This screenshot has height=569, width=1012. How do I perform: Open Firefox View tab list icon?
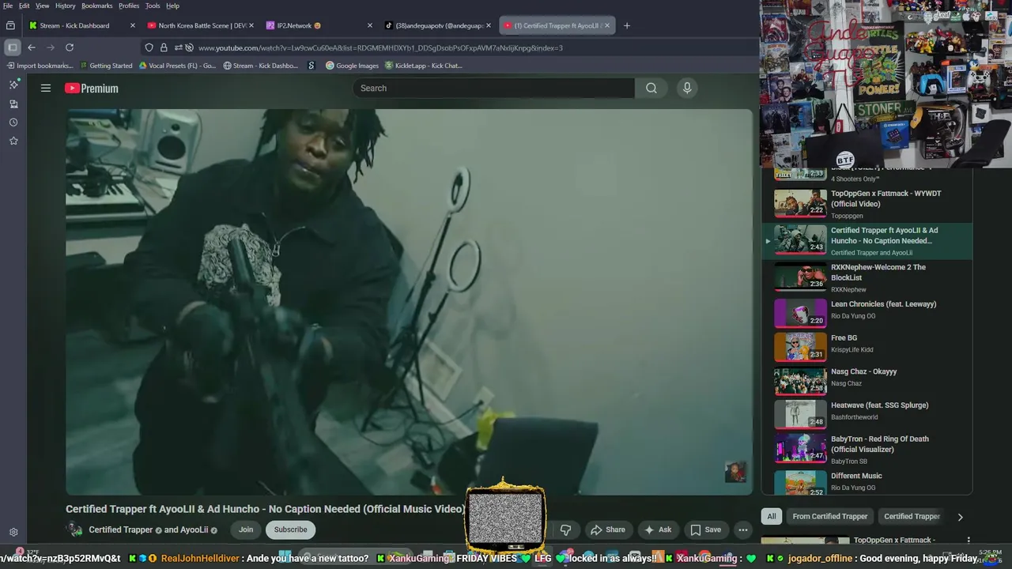10,25
